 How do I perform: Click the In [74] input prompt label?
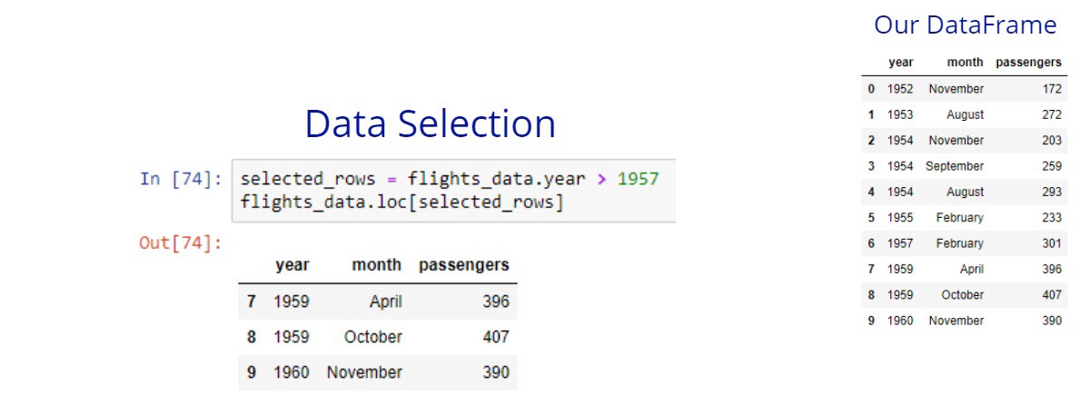[181, 179]
